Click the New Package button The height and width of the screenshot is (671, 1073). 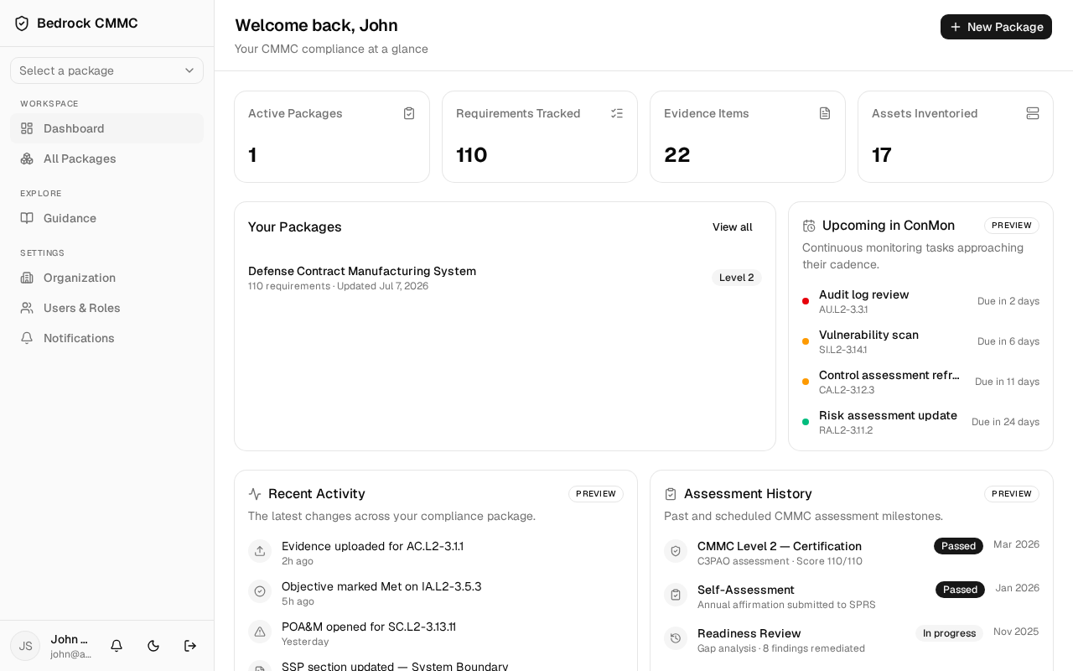tap(996, 27)
